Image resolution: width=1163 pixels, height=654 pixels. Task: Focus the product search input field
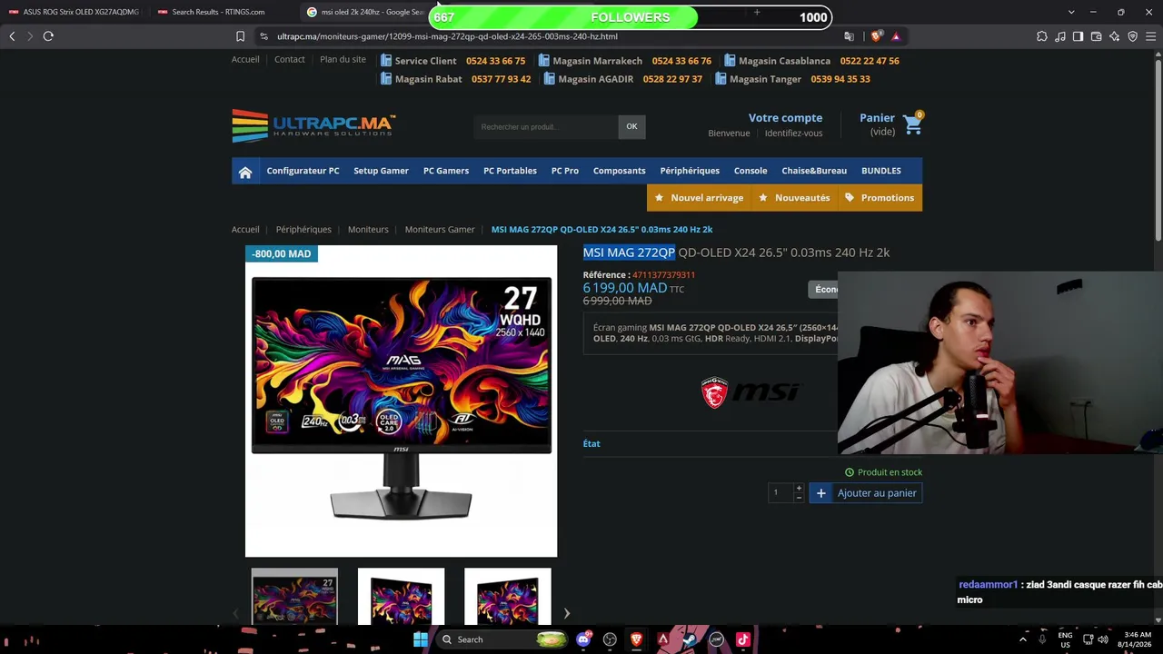(545, 126)
